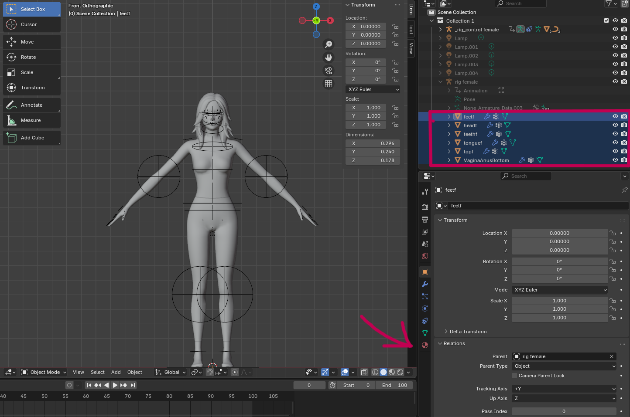Hide the headf object eye icon

tap(615, 125)
